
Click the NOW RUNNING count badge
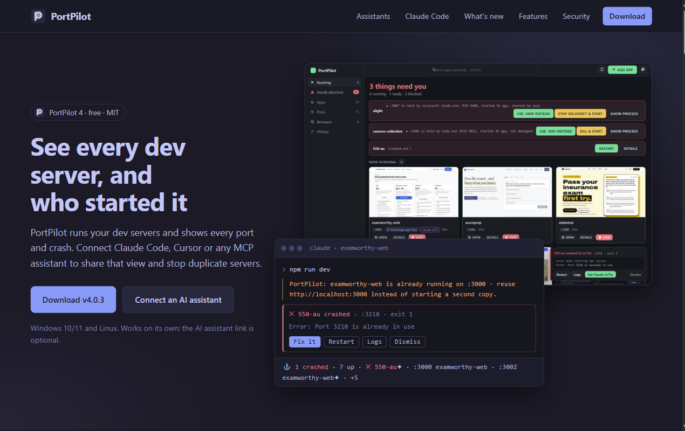tap(401, 162)
